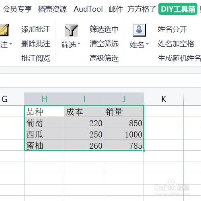Viewport: 201px width, 201px height.
Task: Click the cell containing 销量
Action: coord(124,111)
